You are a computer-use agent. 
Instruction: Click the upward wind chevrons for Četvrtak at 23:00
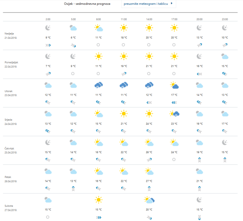pyautogui.click(x=225, y=160)
